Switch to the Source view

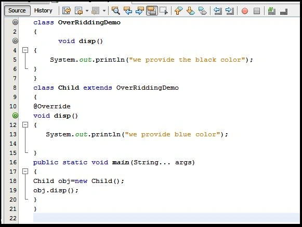(x=17, y=10)
